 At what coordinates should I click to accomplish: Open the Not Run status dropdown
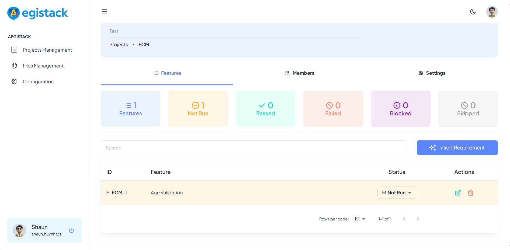(397, 192)
